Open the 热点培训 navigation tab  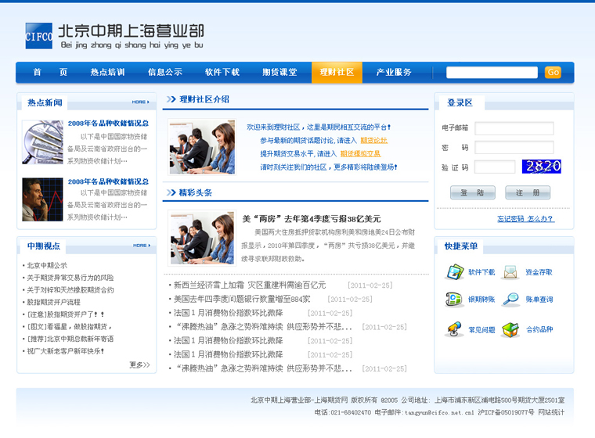point(107,73)
